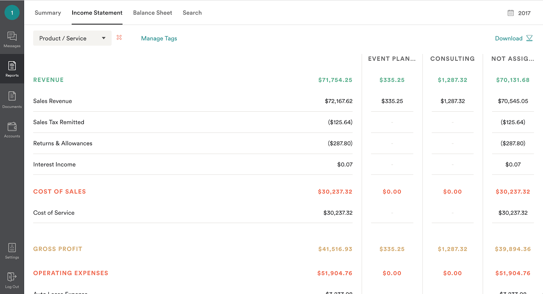Click Not Assigned Cost of Sales heading $30,237.32
The height and width of the screenshot is (294, 543).
tap(513, 191)
